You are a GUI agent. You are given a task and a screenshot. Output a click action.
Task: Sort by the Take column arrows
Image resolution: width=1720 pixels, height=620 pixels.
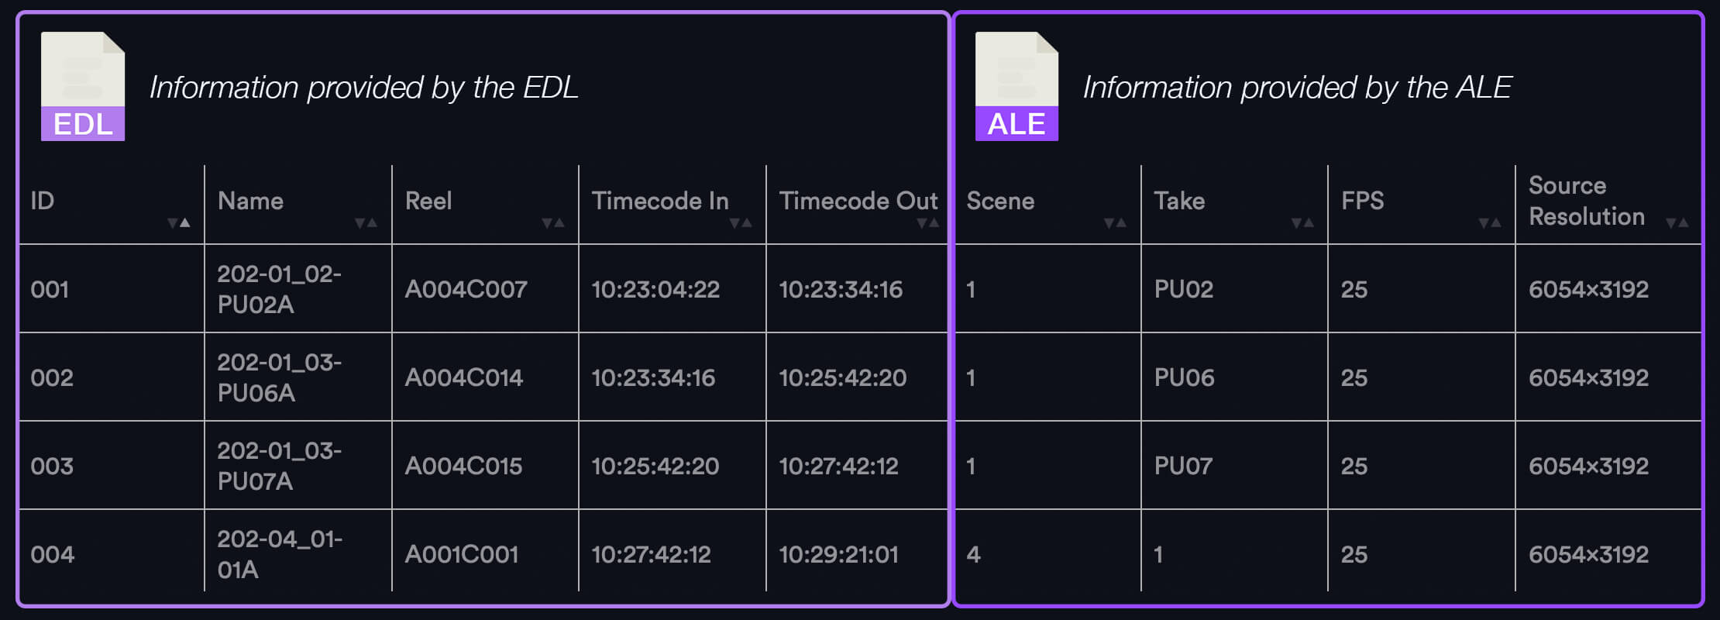1302,223
